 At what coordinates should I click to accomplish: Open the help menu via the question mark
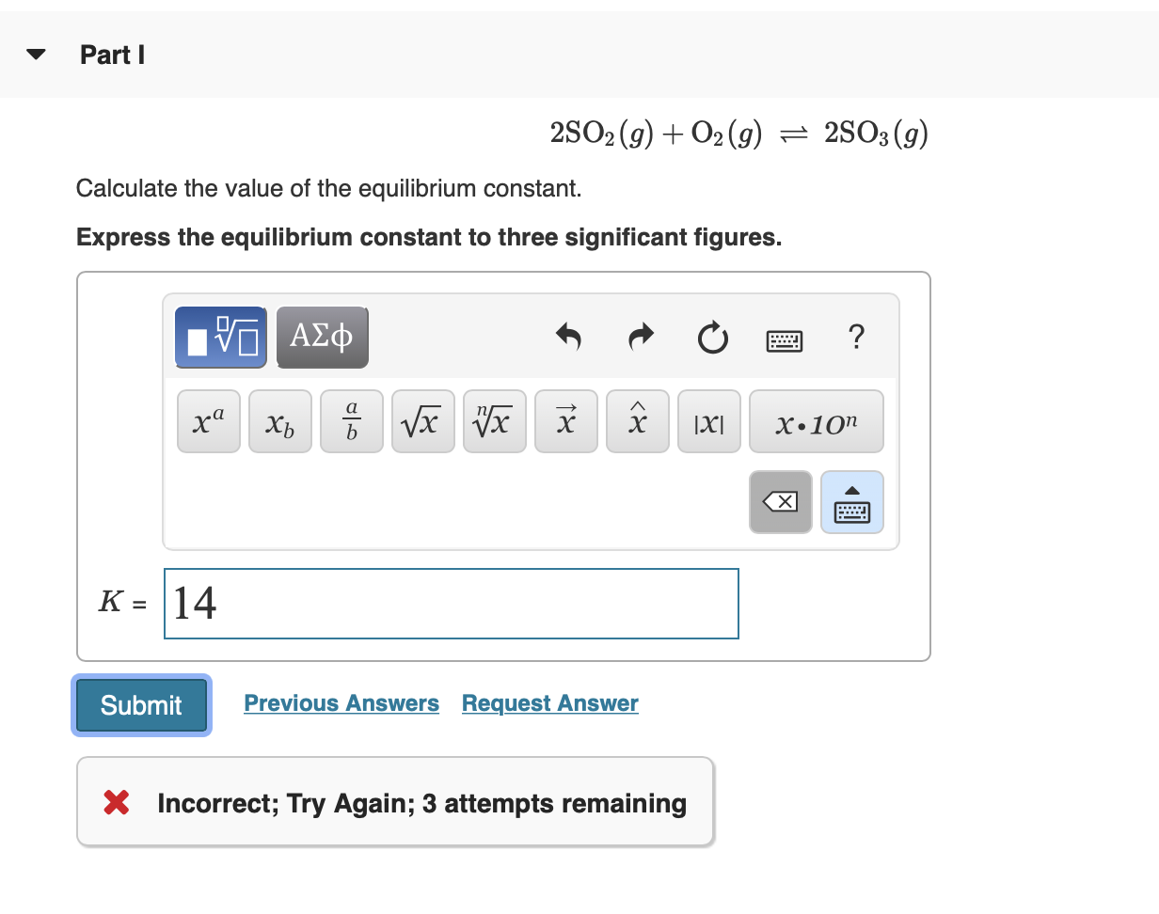tap(856, 339)
